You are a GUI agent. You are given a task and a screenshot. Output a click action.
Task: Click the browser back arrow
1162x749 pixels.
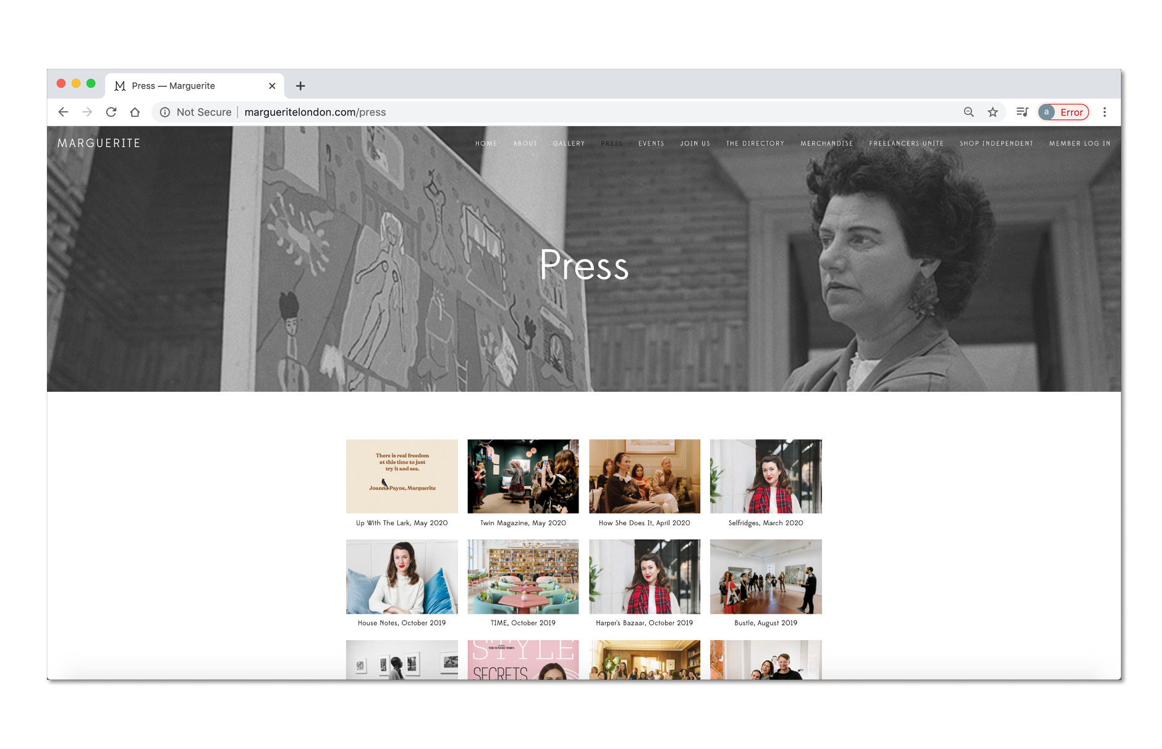pyautogui.click(x=63, y=112)
